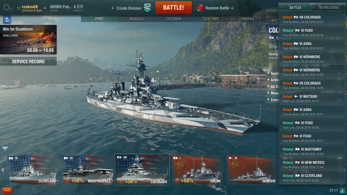Switch to the Modules tab
Viewport: 347px width, 195px height.
point(136,19)
